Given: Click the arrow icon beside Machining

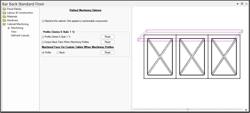Looking at the screenshot, I should [x=8, y=28].
